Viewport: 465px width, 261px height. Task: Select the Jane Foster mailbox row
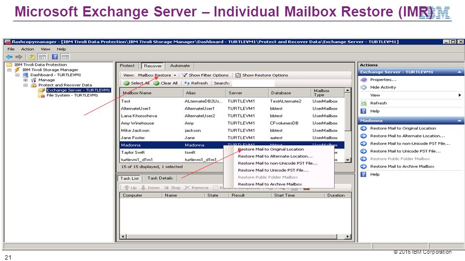[x=232, y=138]
